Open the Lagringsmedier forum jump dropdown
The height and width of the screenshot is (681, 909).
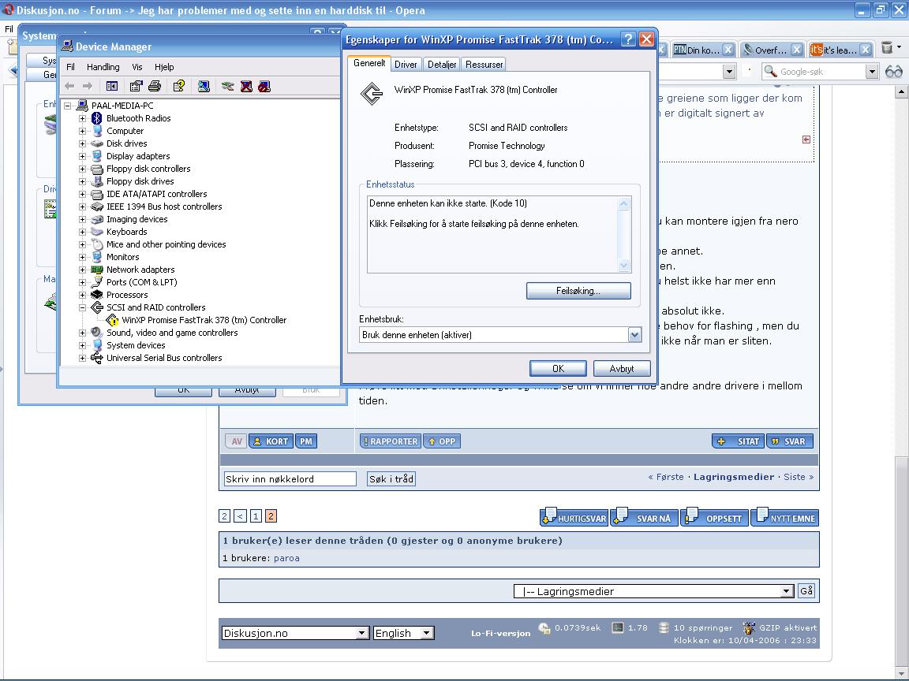(x=787, y=591)
